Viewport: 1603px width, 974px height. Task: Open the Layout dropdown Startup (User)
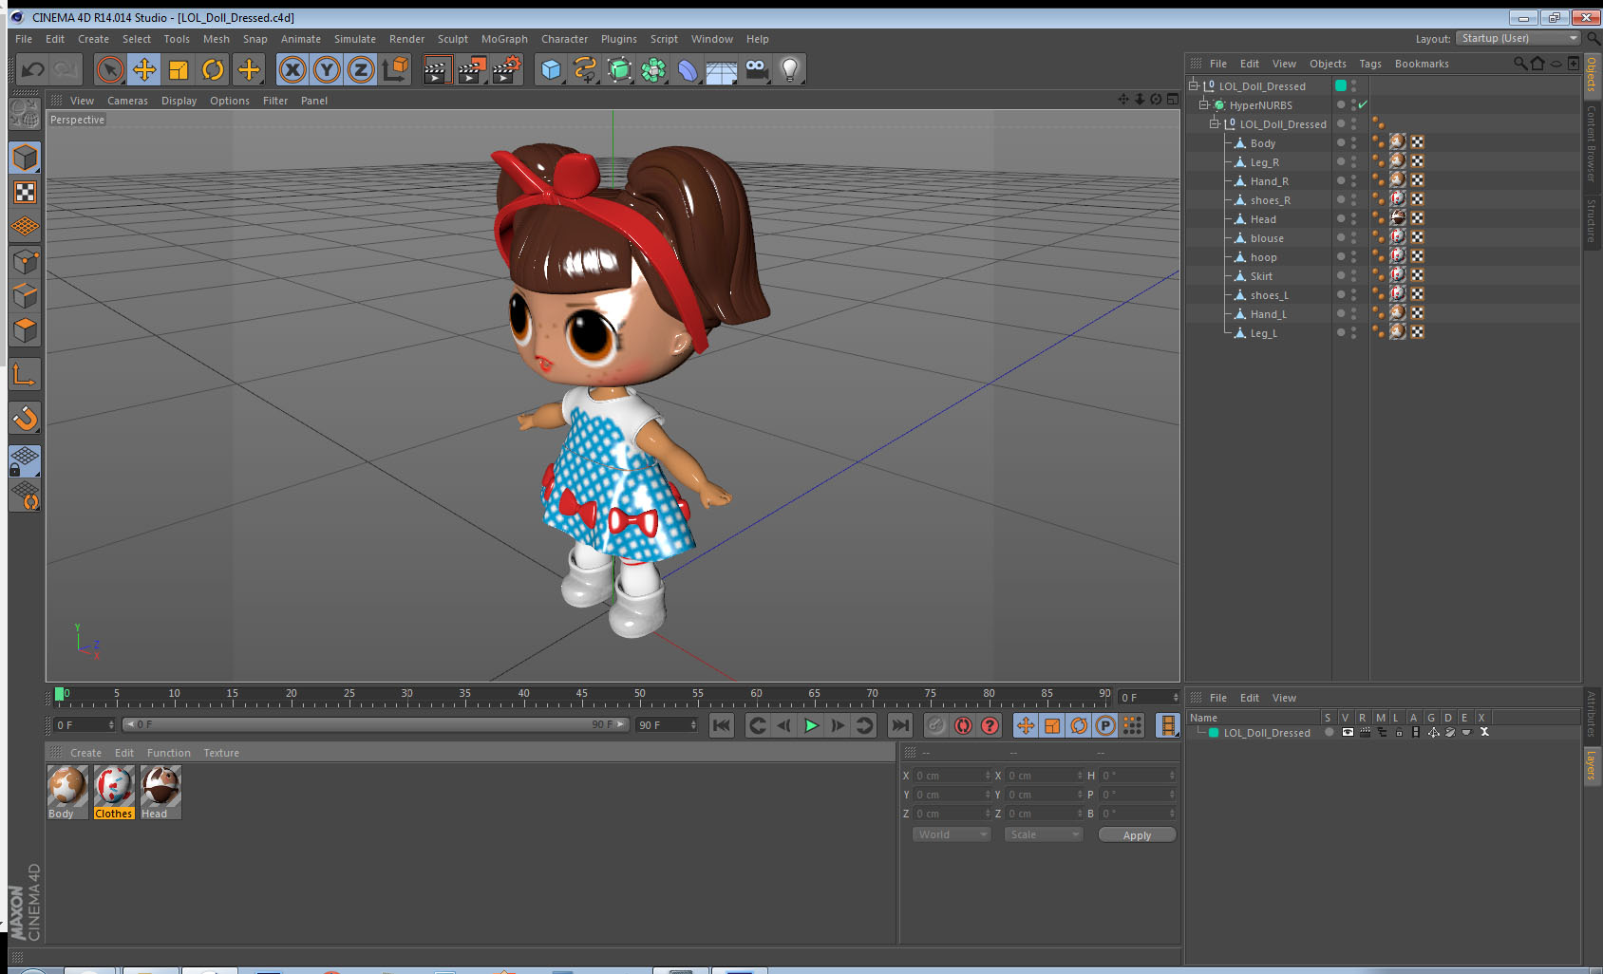(x=1518, y=38)
